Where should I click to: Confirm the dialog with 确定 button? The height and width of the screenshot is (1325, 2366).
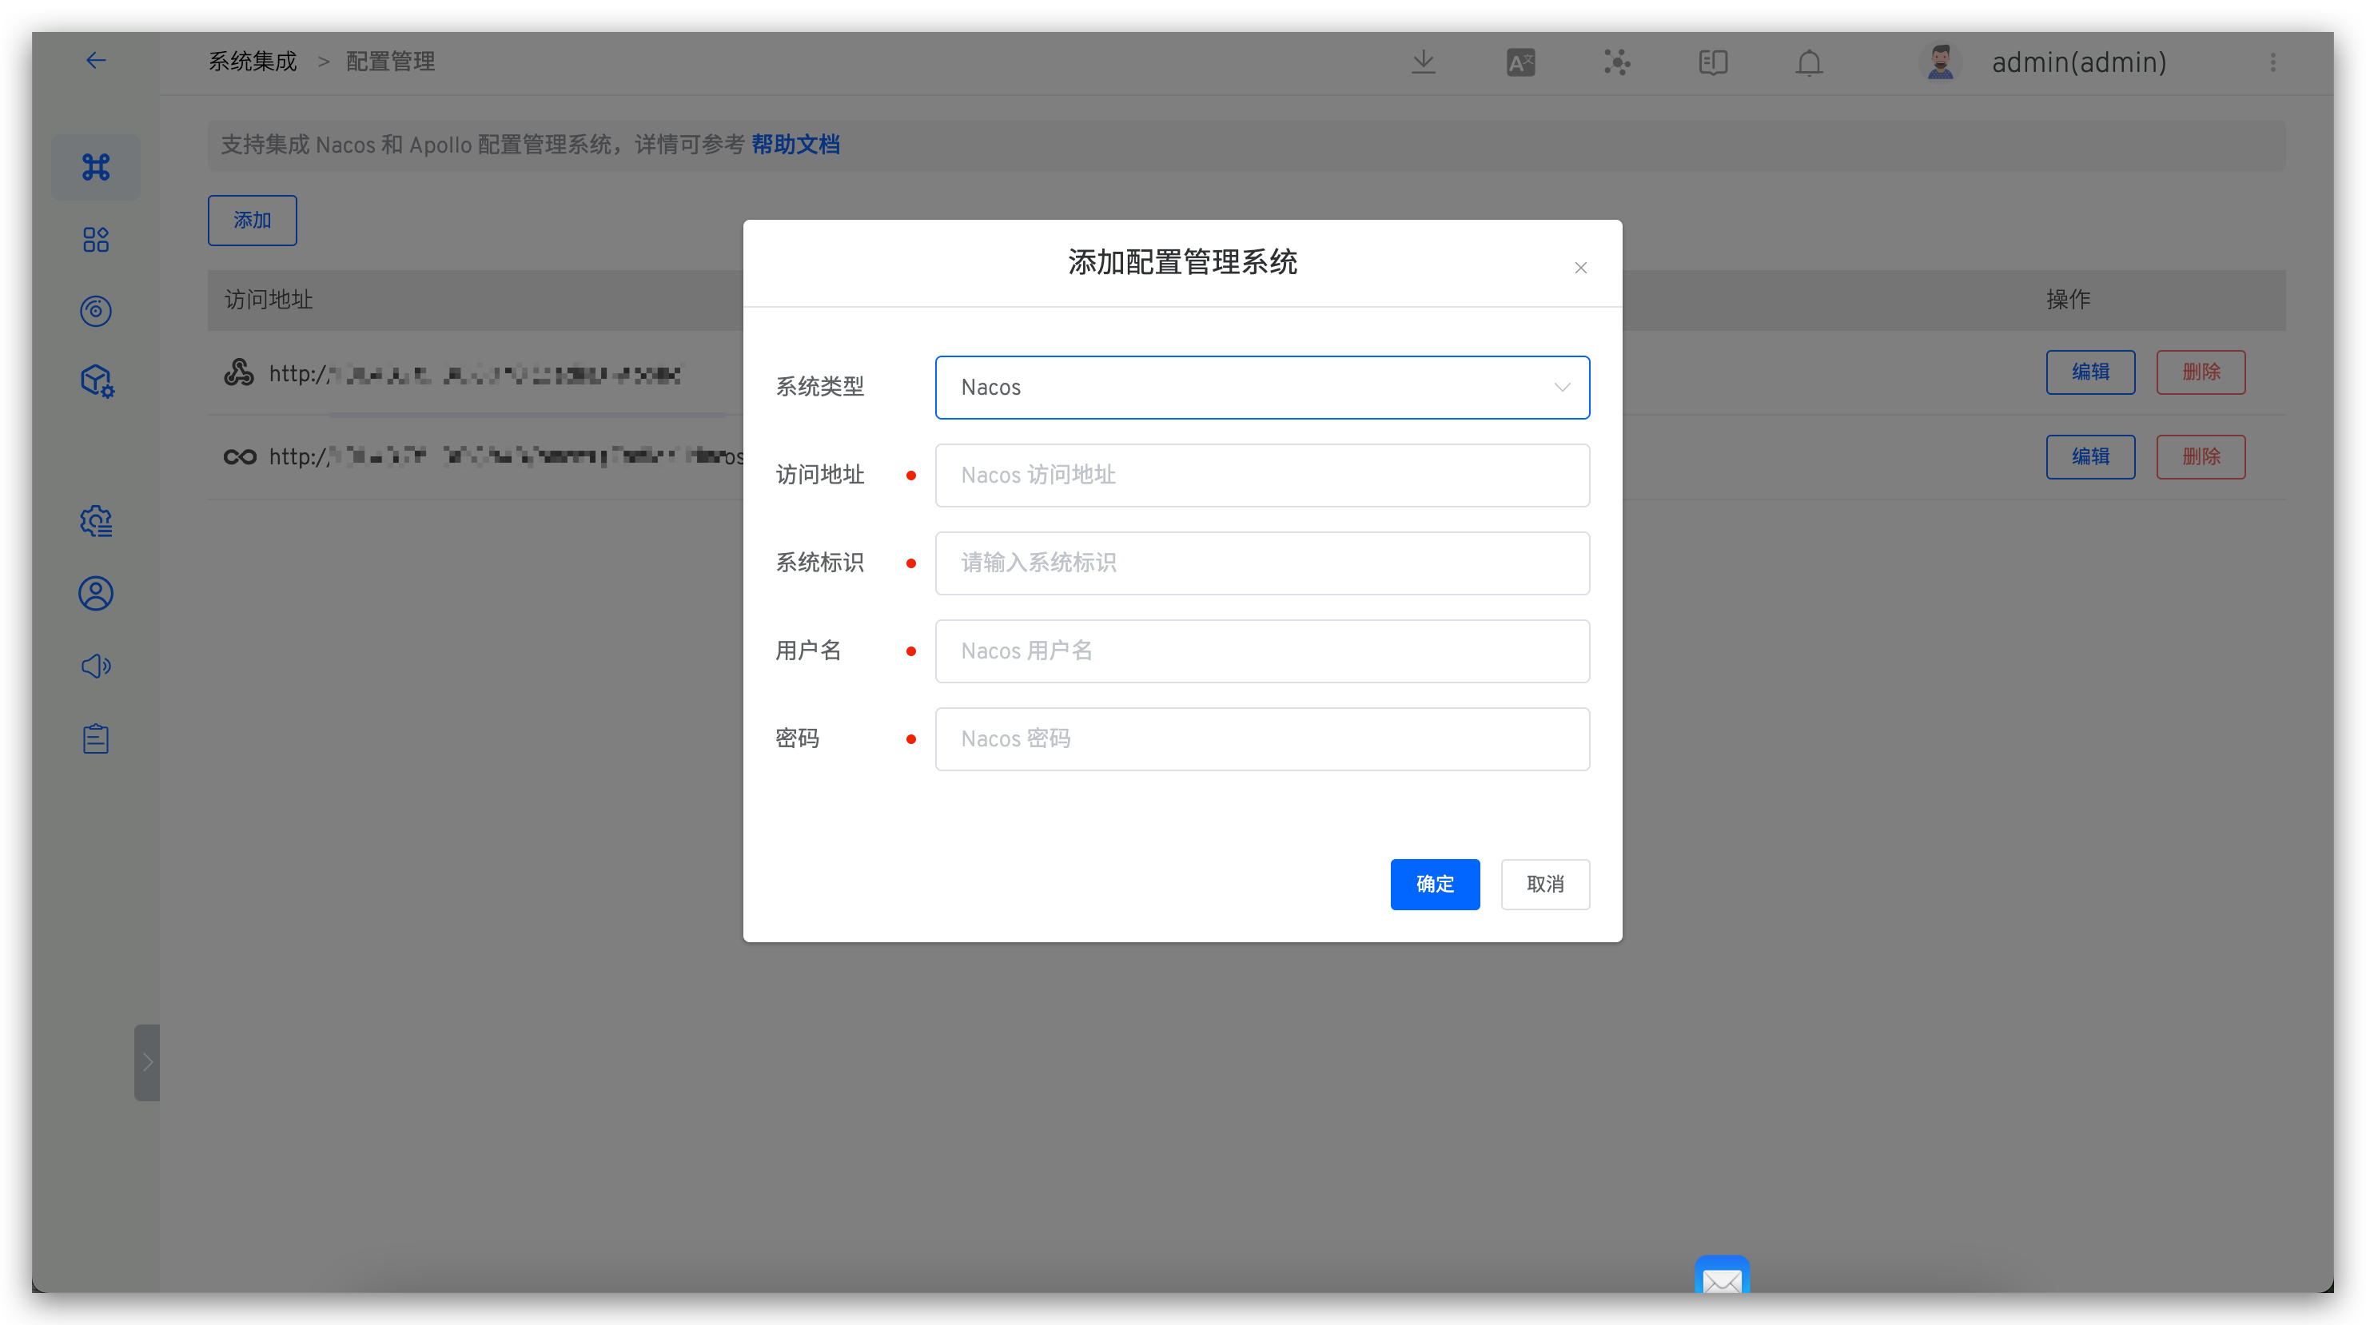pyautogui.click(x=1435, y=884)
